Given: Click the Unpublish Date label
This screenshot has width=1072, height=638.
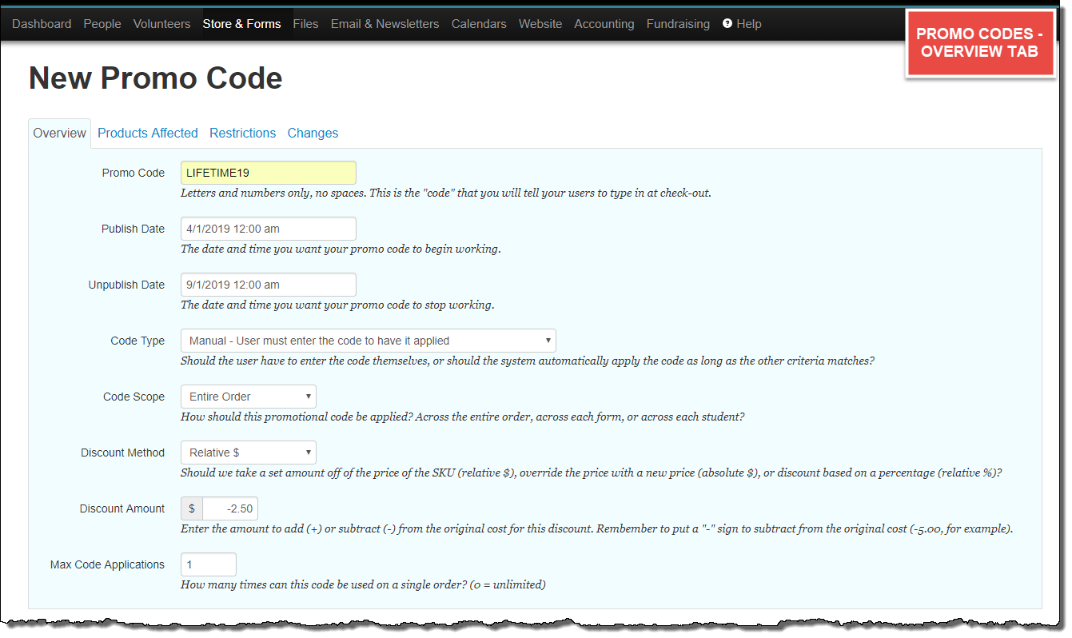Looking at the screenshot, I should pyautogui.click(x=126, y=285).
